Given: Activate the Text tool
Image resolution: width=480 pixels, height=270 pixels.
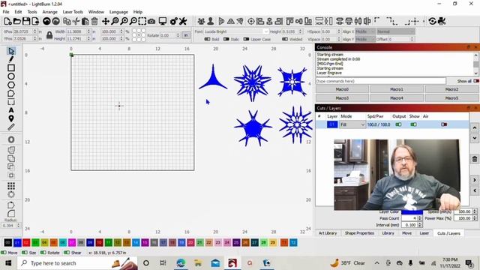Looking at the screenshot, I should tap(11, 110).
